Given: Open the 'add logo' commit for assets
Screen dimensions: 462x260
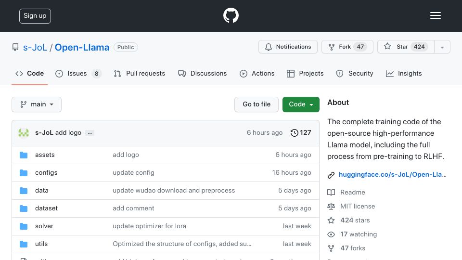Looking at the screenshot, I should 126,155.
